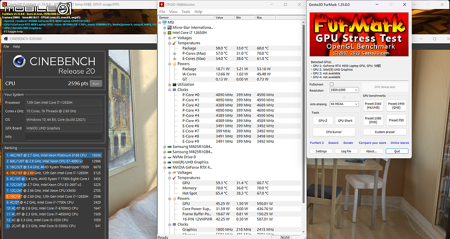
Task: Click the Quit button in FurMark
Action: tap(397, 151)
